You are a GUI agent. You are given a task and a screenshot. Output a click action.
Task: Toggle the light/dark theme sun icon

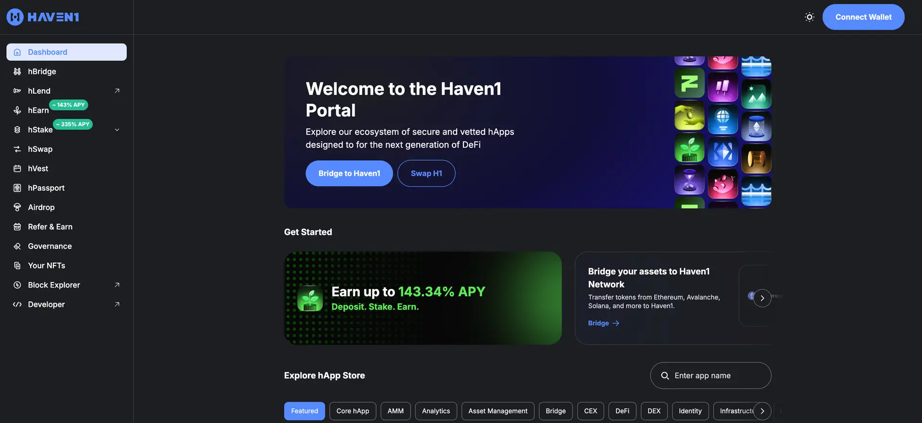click(809, 17)
